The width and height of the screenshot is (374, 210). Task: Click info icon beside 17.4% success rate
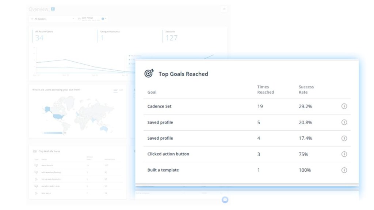coord(344,138)
